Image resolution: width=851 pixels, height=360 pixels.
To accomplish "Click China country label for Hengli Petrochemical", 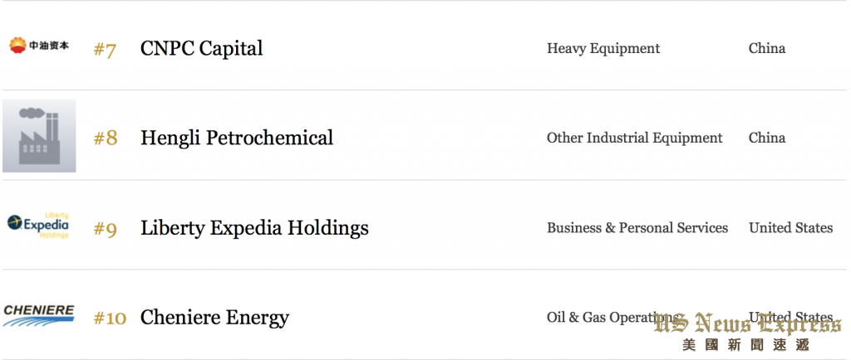I will click(767, 138).
